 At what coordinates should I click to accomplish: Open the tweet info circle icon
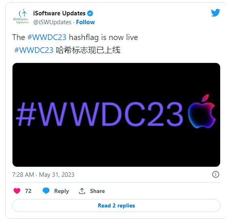click(216, 174)
